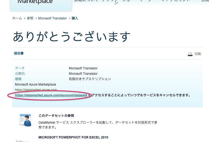This screenshot has width=209, height=142.
Task: Click the このデータセットの参照 heading
Action: pyautogui.click(x=56, y=116)
